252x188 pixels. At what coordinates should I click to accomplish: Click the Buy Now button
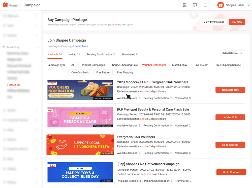[x=237, y=22]
